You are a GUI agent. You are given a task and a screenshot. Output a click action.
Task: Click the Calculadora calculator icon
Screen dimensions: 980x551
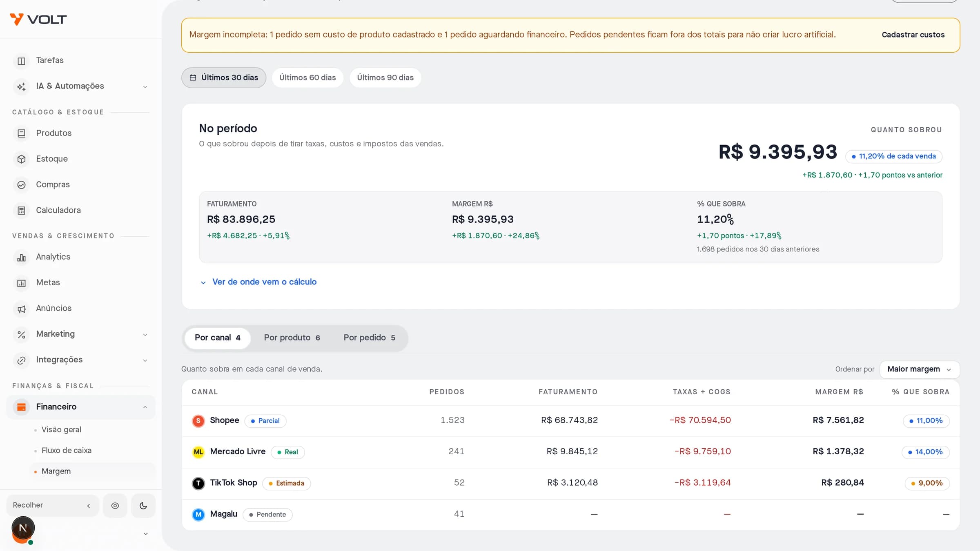(21, 211)
